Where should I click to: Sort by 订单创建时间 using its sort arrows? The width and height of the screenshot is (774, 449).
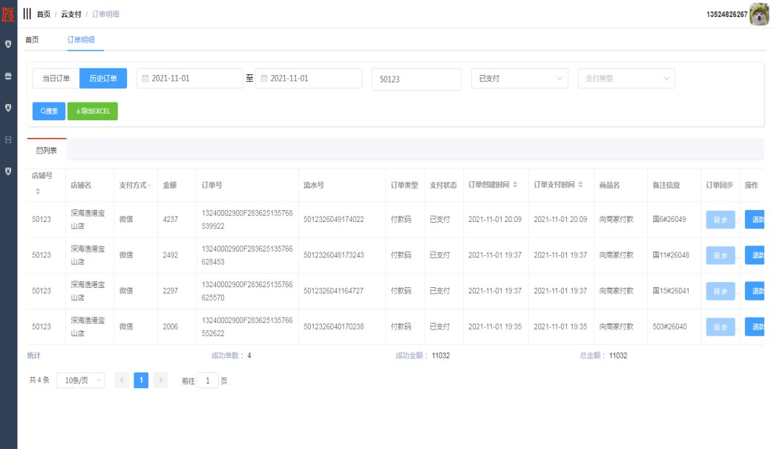pyautogui.click(x=515, y=185)
